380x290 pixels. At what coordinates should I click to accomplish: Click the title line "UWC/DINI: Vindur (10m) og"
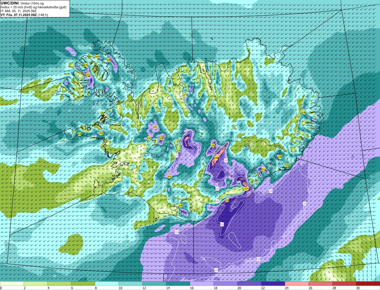[22, 3]
